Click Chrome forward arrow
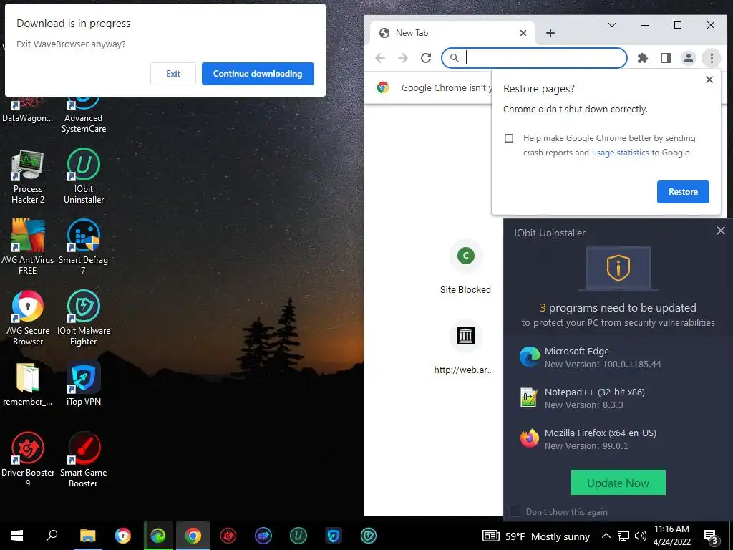733x550 pixels. tap(402, 58)
